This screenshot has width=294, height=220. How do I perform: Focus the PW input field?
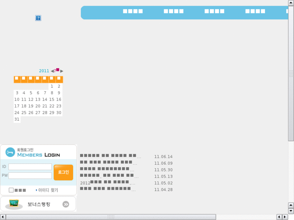pos(30,176)
